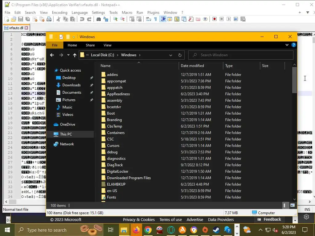Open Google Chrome from the taskbar
Viewport: 315px width, 236px height.
point(148,230)
